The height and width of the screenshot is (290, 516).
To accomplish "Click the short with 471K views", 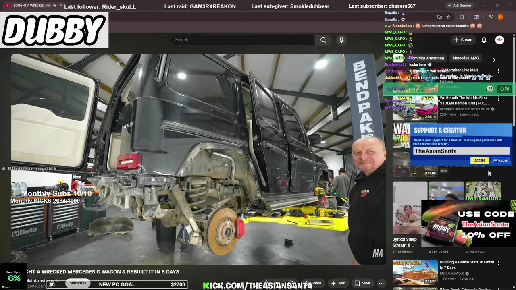I will pyautogui.click(x=446, y=218).
